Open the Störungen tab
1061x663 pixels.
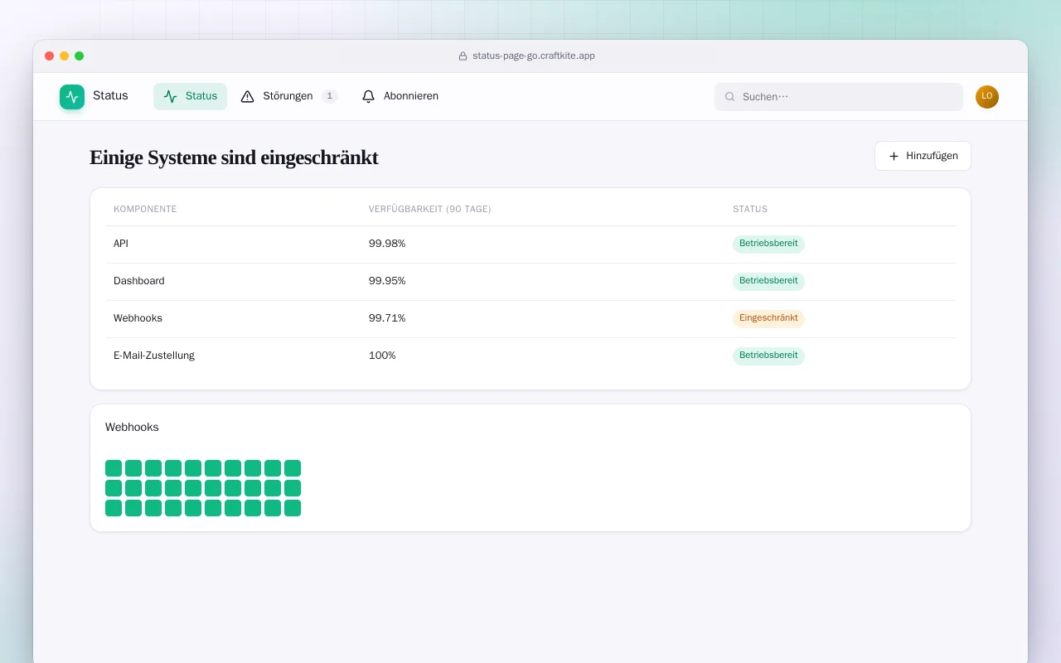pyautogui.click(x=289, y=96)
